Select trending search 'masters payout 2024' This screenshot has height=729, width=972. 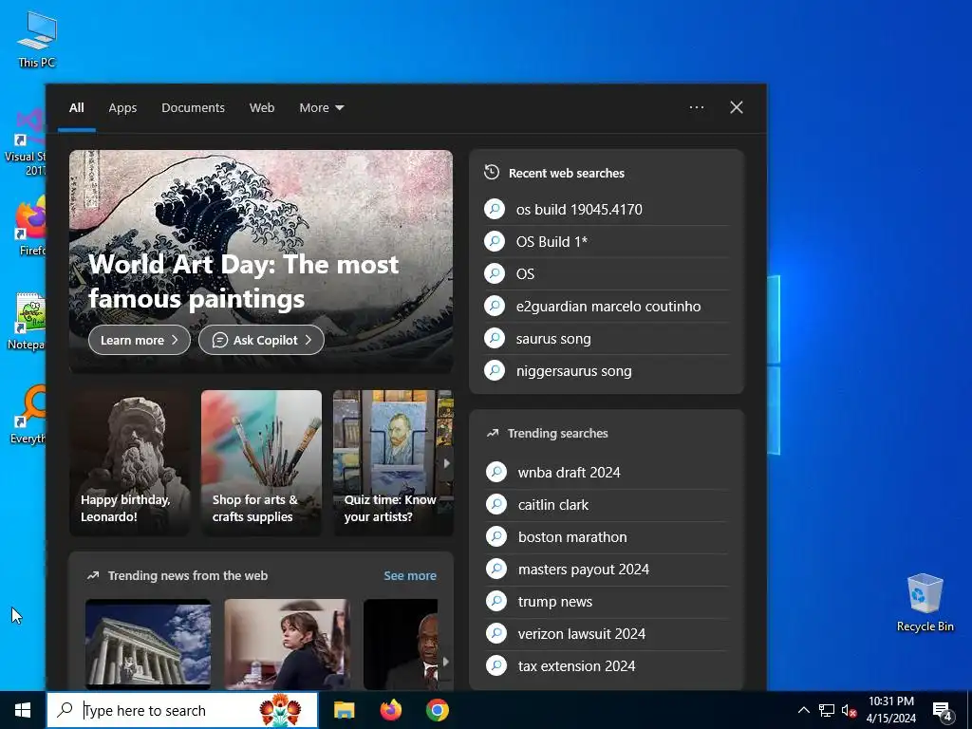tap(607, 570)
